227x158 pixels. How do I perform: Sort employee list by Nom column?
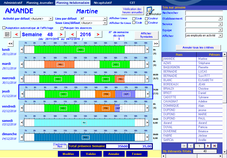tap(179, 55)
